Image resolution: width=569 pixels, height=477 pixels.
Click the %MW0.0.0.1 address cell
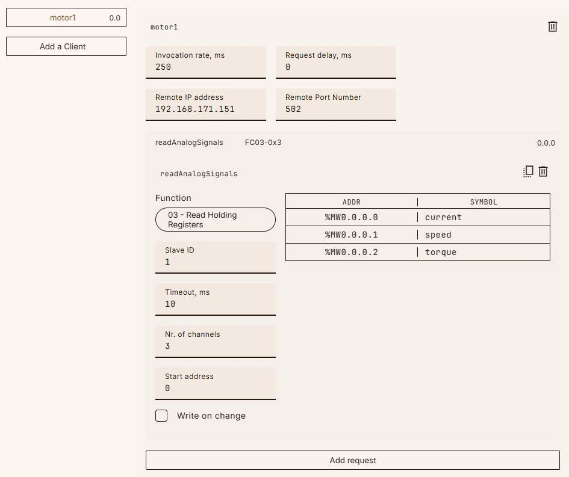(351, 235)
